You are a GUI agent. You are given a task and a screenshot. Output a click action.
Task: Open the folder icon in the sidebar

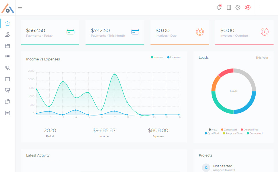7,46
